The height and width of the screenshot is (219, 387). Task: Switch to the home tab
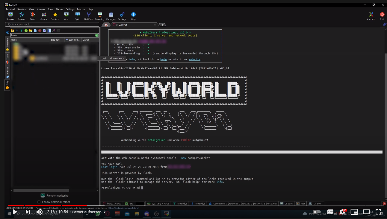[106, 25]
